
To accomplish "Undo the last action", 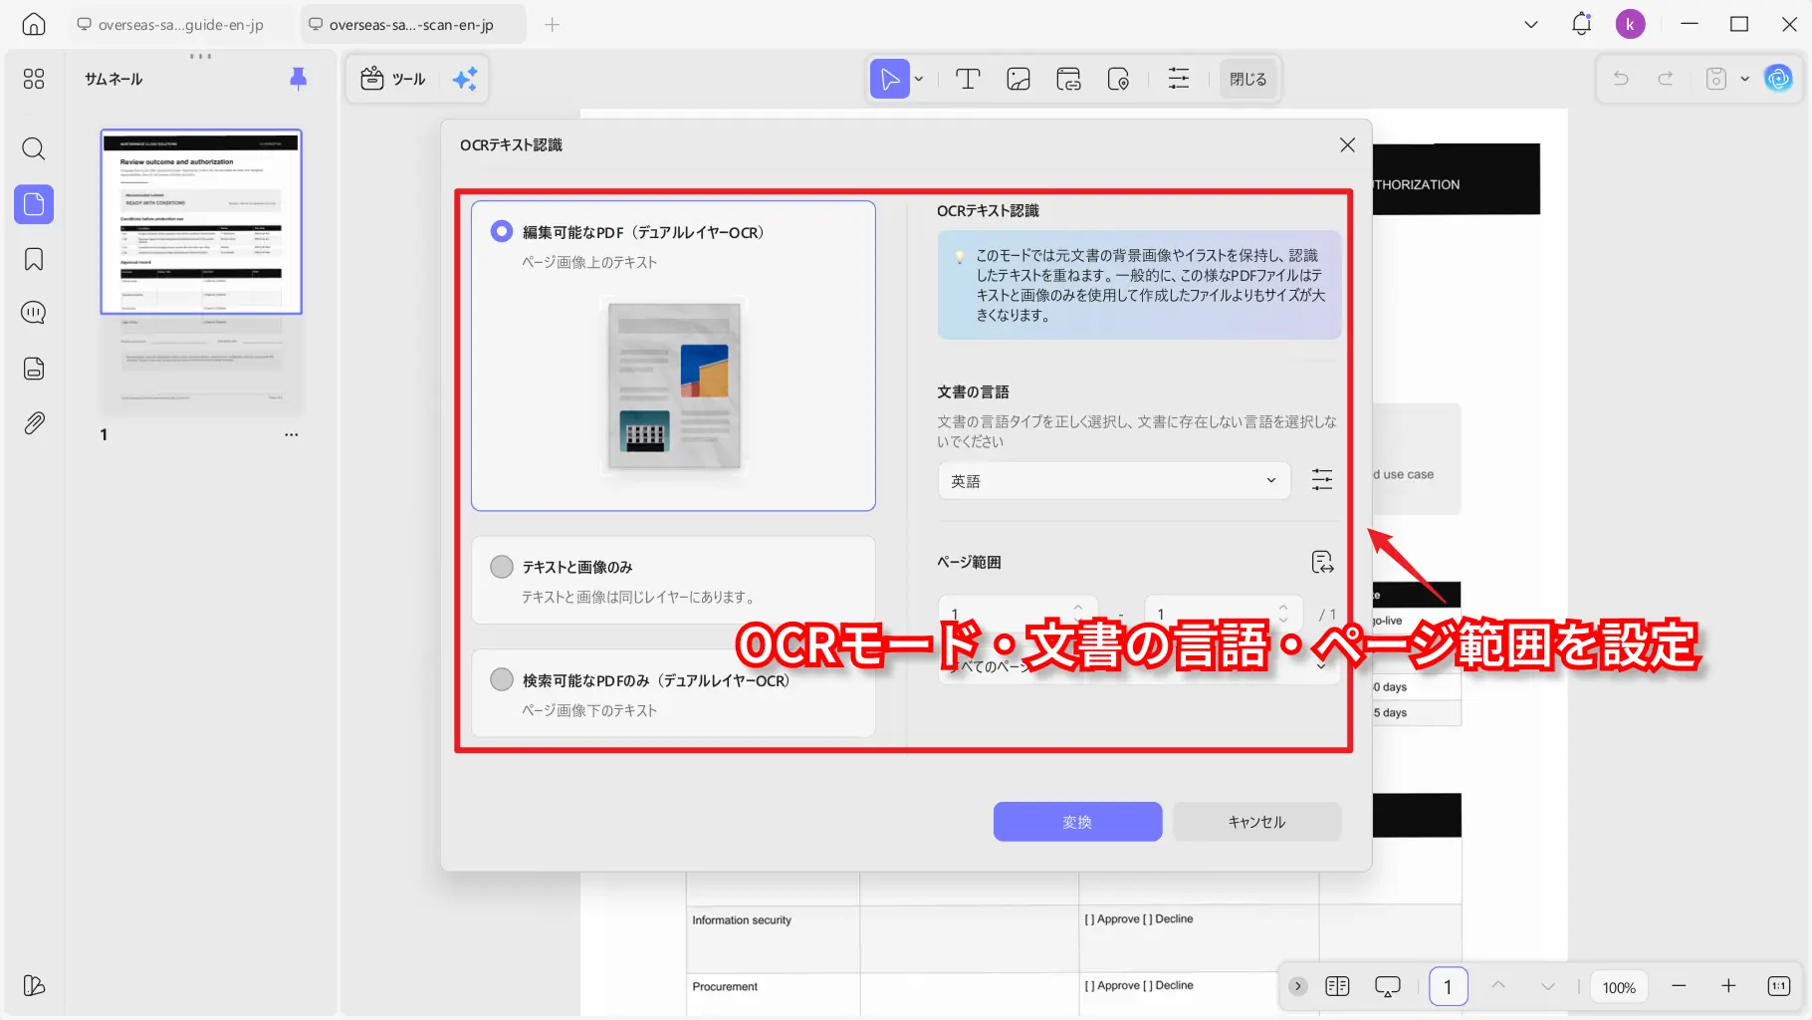I will pos(1621,79).
